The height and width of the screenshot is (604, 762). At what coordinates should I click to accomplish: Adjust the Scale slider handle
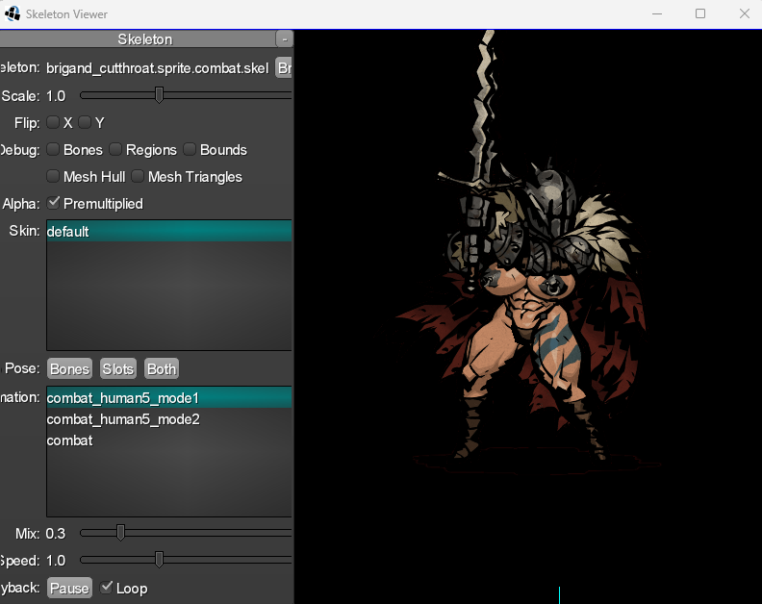(x=159, y=95)
